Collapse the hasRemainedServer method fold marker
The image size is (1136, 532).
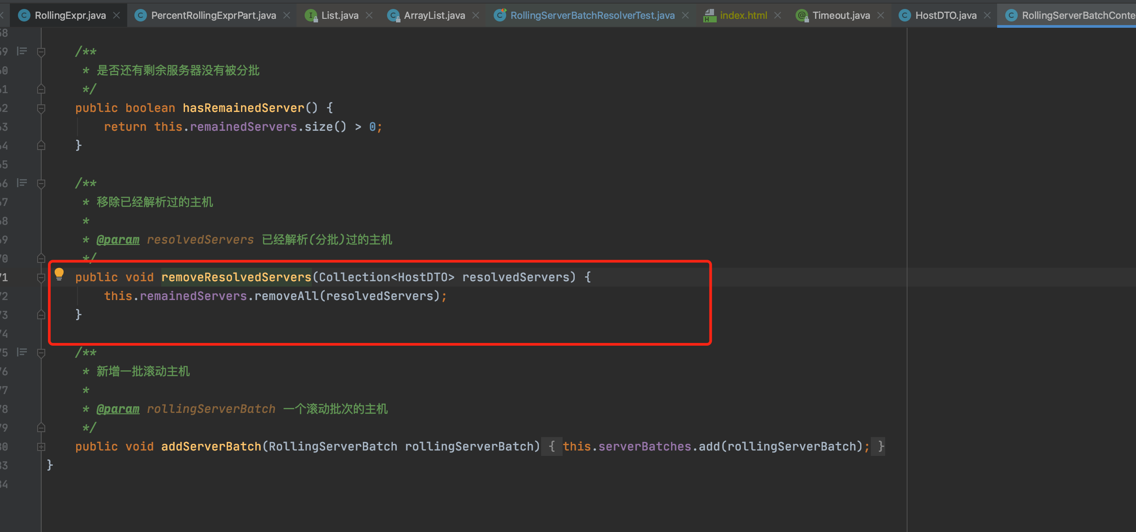click(41, 108)
